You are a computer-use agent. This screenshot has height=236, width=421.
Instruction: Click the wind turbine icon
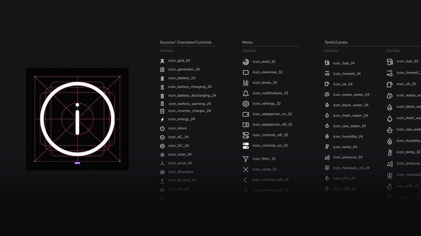(x=162, y=163)
